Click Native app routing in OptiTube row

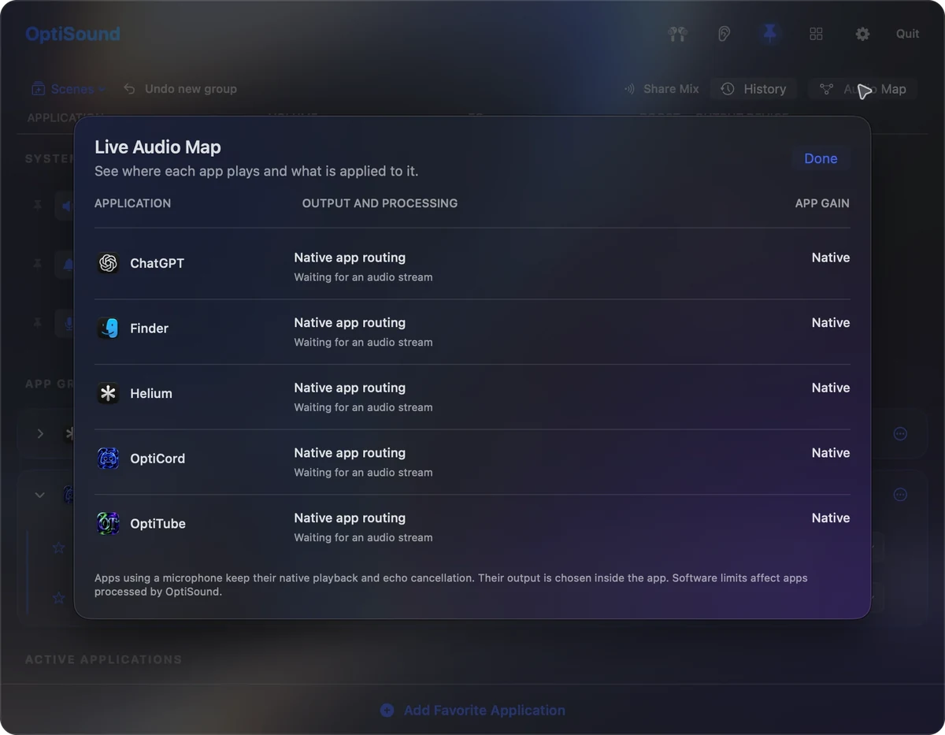point(350,518)
